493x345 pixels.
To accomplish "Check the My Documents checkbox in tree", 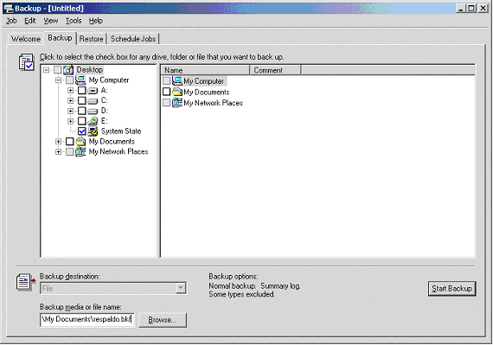I will (69, 142).
